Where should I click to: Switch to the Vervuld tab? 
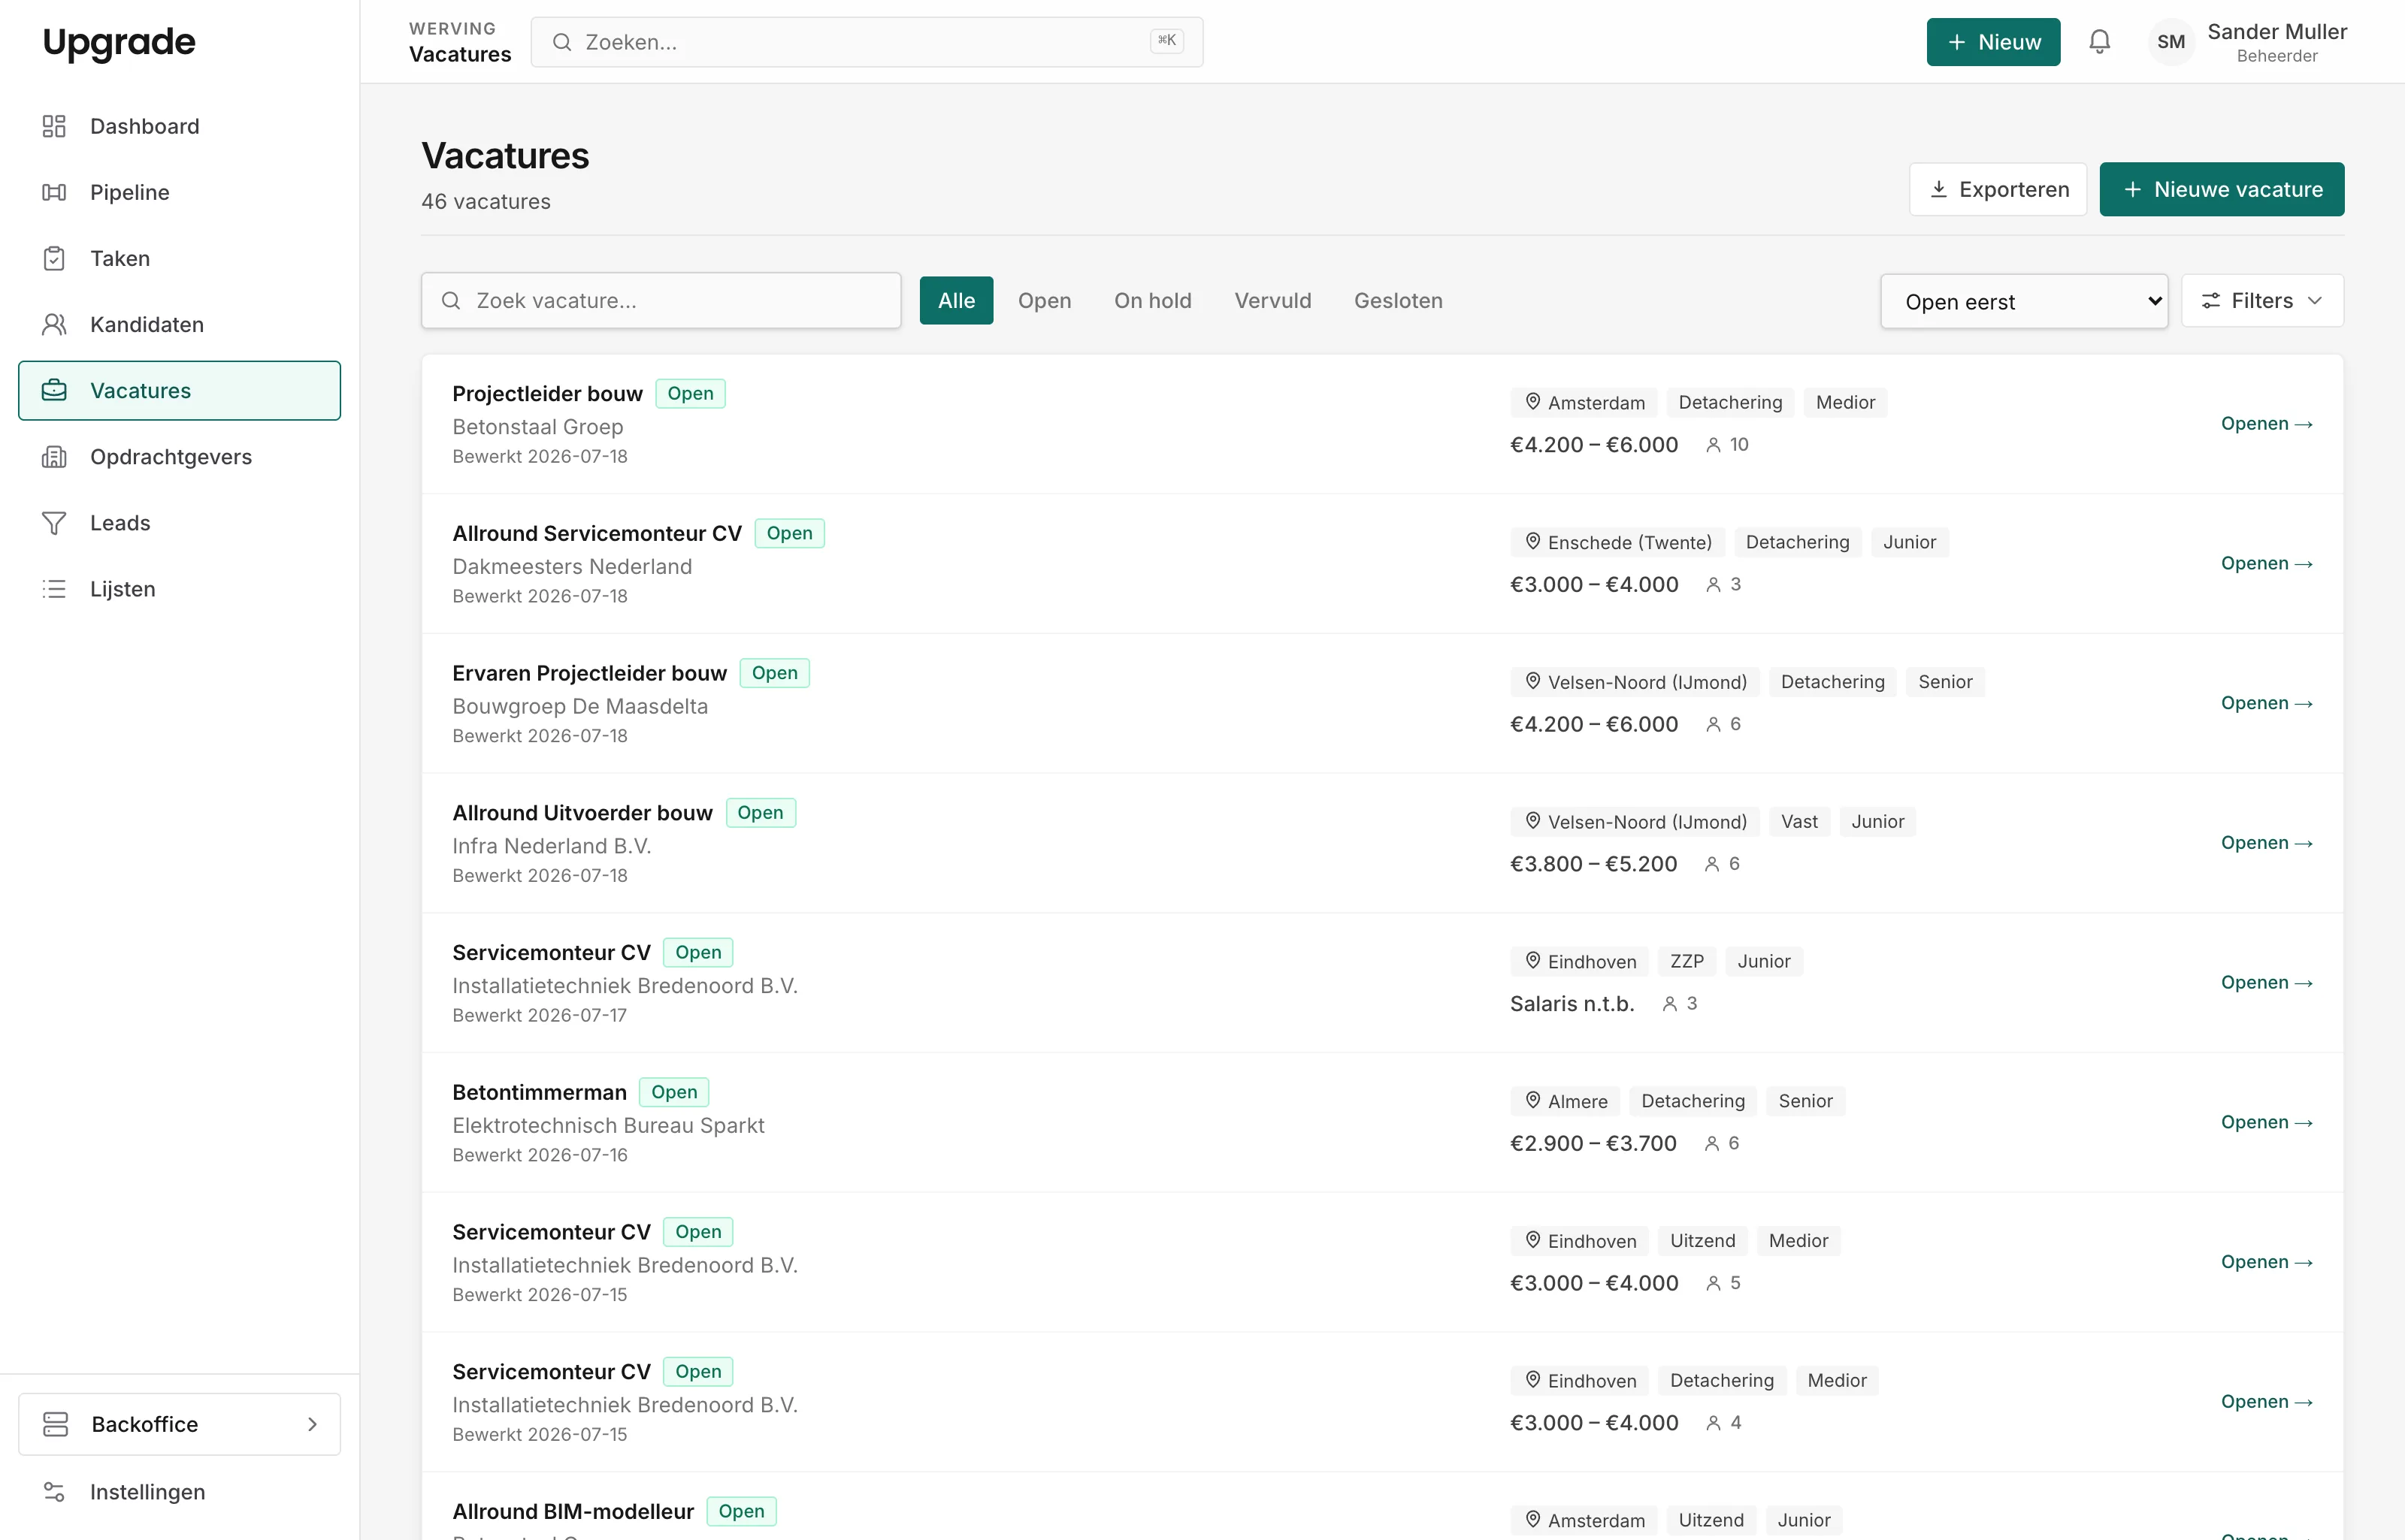click(1272, 300)
